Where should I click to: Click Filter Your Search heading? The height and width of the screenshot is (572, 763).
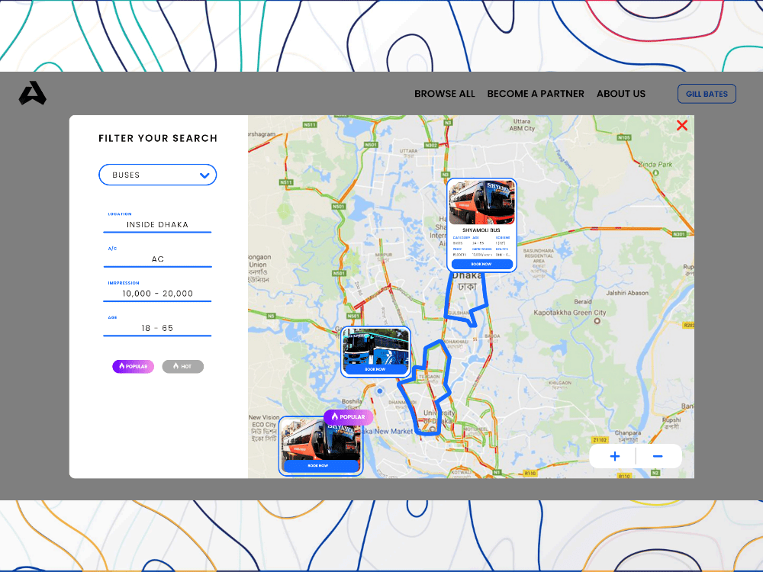pos(158,138)
